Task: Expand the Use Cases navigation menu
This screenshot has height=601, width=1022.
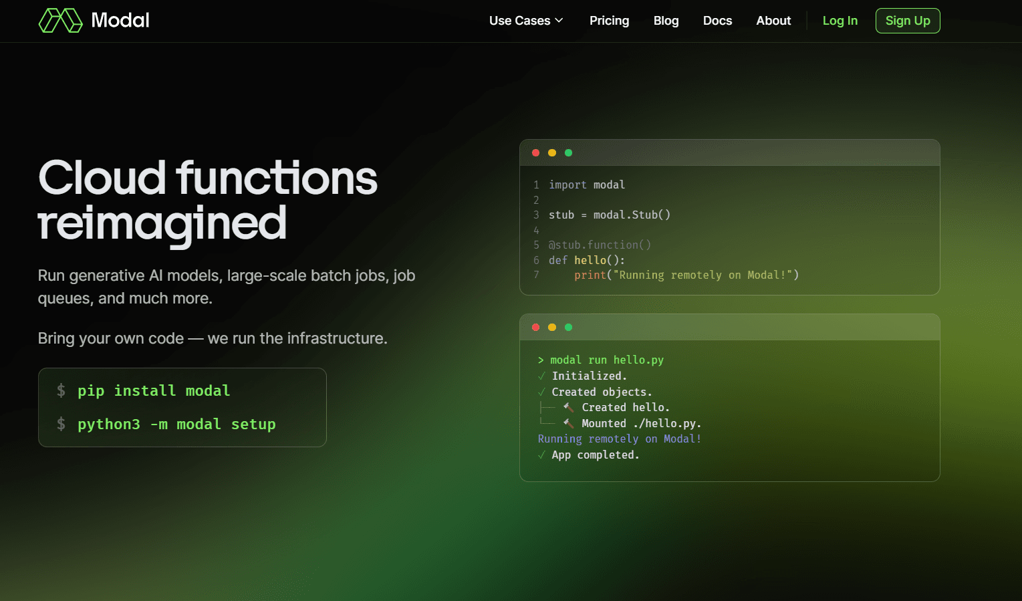Action: tap(525, 21)
